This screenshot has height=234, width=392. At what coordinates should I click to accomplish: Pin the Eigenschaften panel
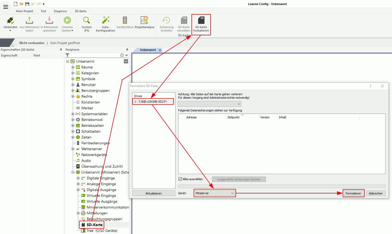click(x=61, y=50)
